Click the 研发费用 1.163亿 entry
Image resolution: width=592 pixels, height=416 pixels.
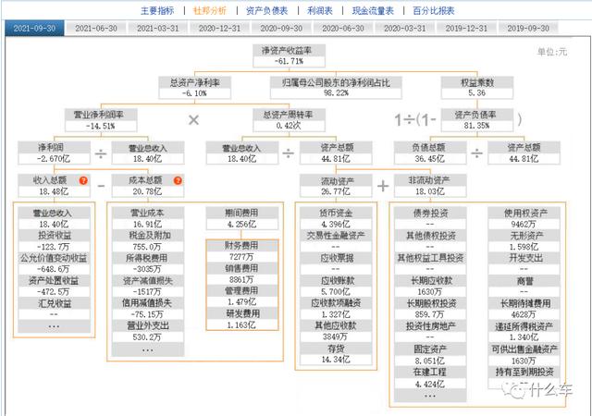coord(242,319)
